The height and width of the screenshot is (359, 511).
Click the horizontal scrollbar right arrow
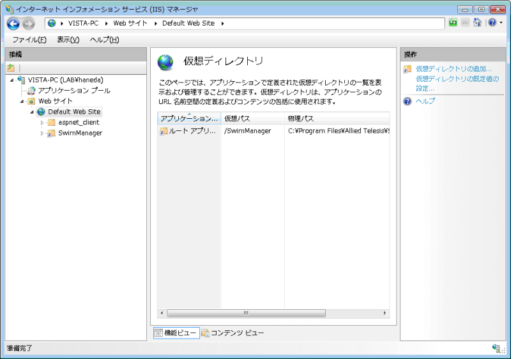(x=385, y=313)
